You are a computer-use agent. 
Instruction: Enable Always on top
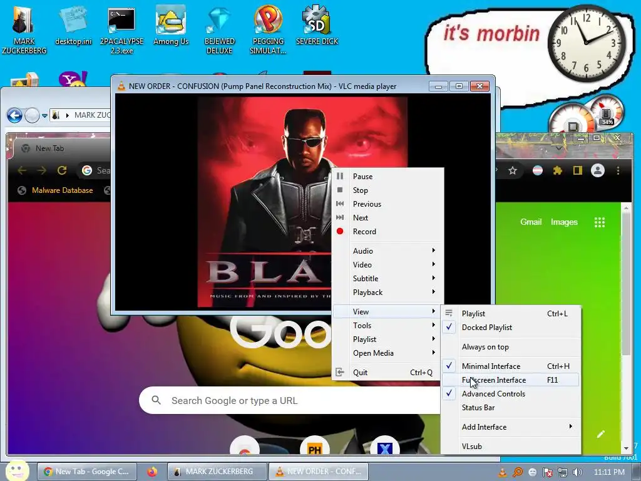(x=511, y=347)
